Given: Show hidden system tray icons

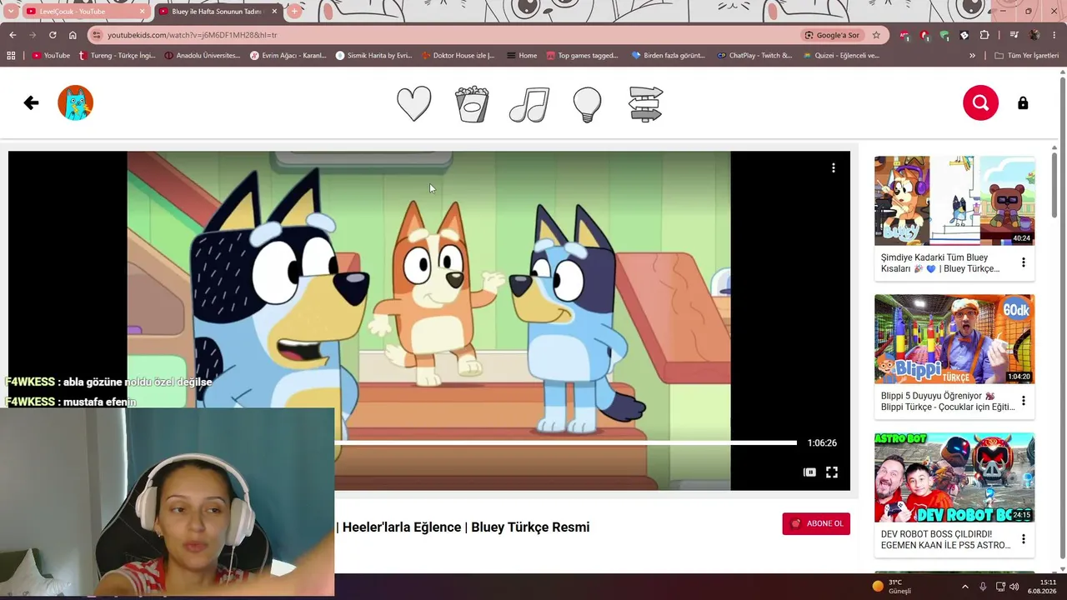Looking at the screenshot, I should click(965, 587).
